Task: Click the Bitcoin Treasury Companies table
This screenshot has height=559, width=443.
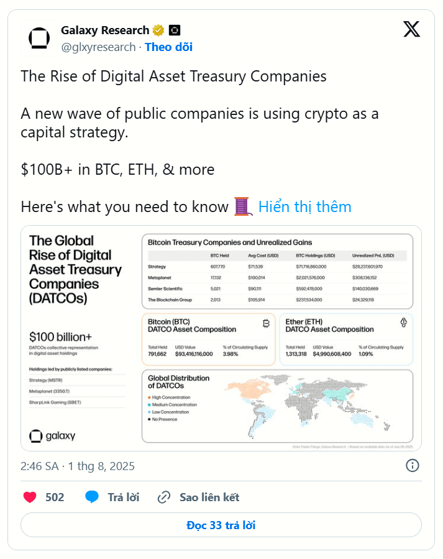Action: tap(277, 271)
